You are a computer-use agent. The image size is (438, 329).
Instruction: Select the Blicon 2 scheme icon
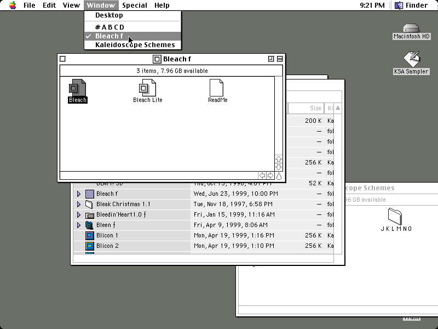[89, 246]
